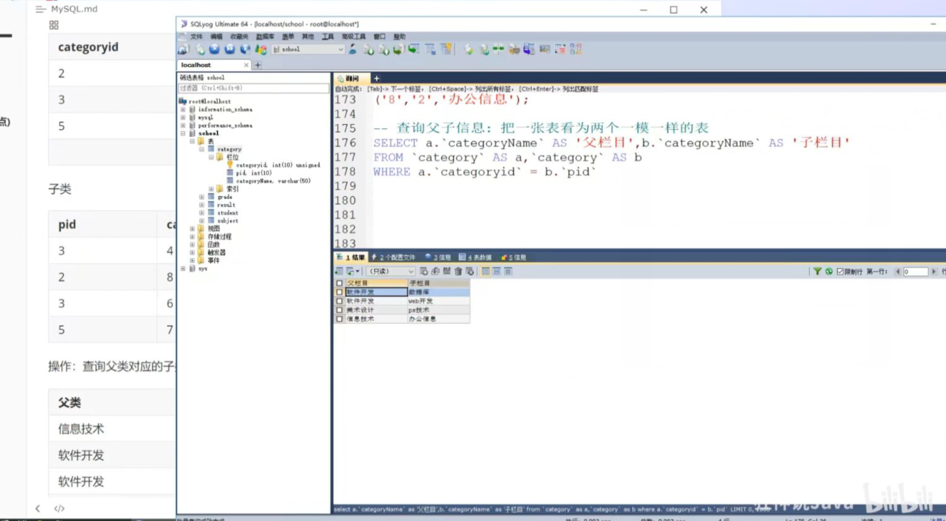946x521 pixels.
Task: Open the (只读) read-only mode dropdown
Action: coord(390,271)
